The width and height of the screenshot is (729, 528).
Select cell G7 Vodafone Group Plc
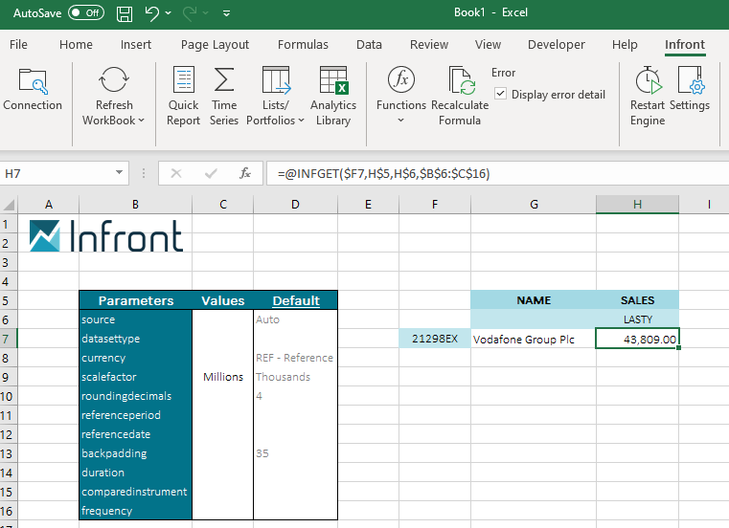pyautogui.click(x=533, y=339)
